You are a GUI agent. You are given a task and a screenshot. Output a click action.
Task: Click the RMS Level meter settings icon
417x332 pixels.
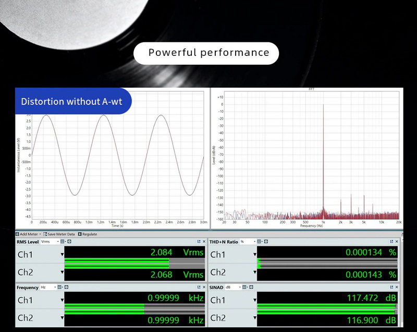point(69,242)
